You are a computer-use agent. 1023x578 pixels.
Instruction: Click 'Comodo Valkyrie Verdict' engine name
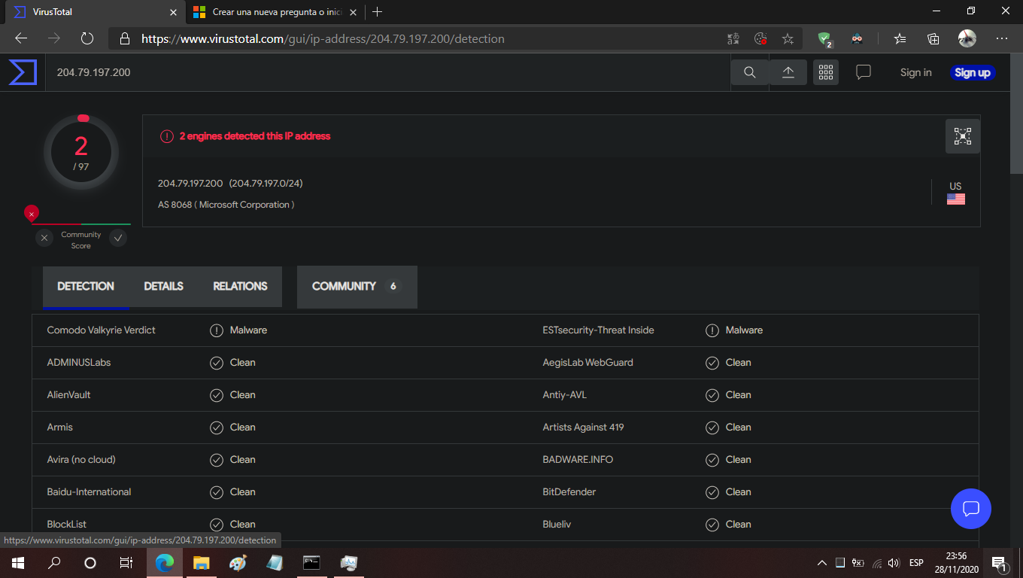click(x=102, y=330)
